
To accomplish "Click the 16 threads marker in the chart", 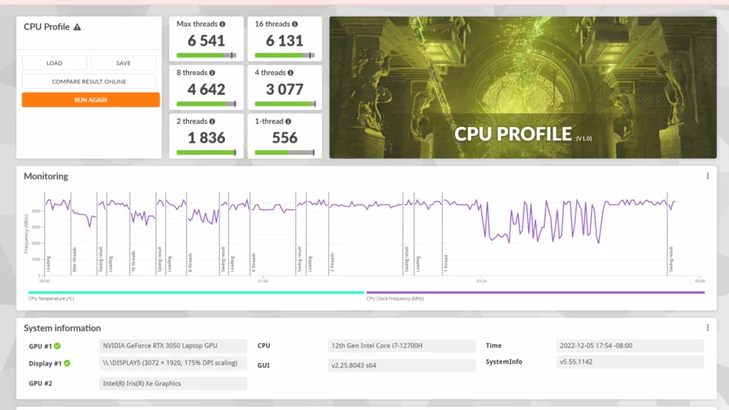I will tap(134, 260).
